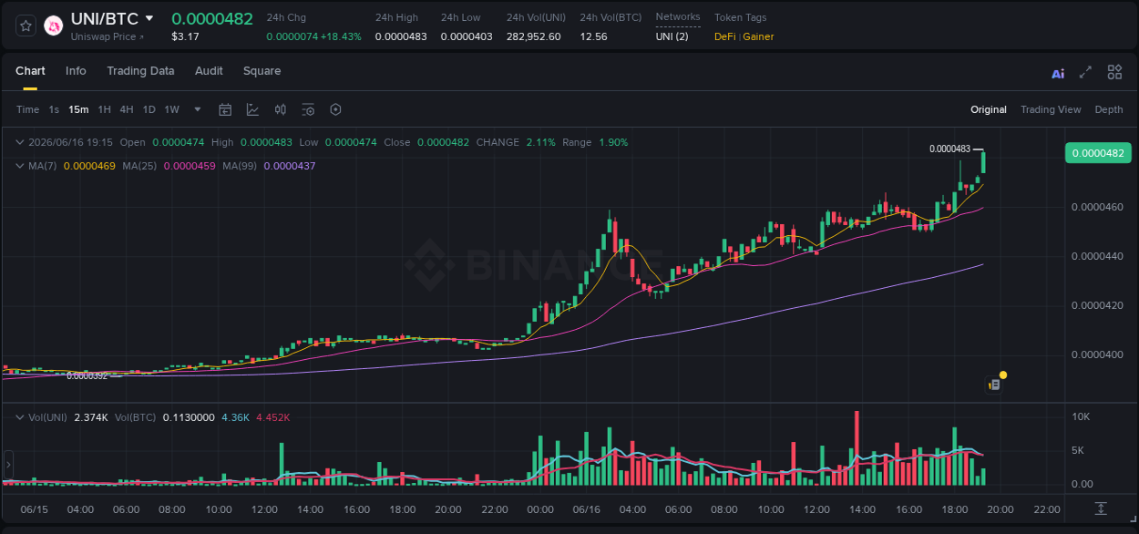The height and width of the screenshot is (534, 1139).
Task: Click the MA(99) value 0.0000437
Action: coord(290,166)
